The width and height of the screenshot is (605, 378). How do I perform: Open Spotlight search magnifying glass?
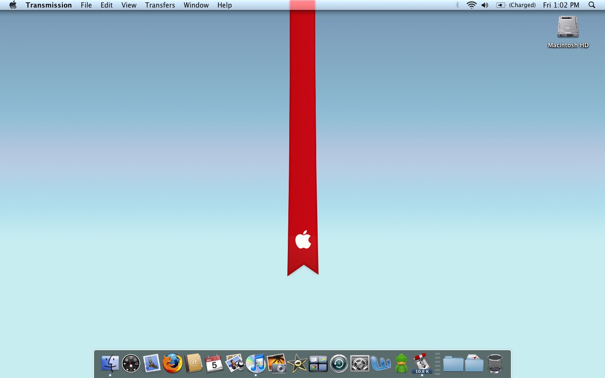point(592,5)
